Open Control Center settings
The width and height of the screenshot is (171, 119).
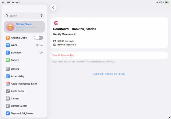pos(24,106)
